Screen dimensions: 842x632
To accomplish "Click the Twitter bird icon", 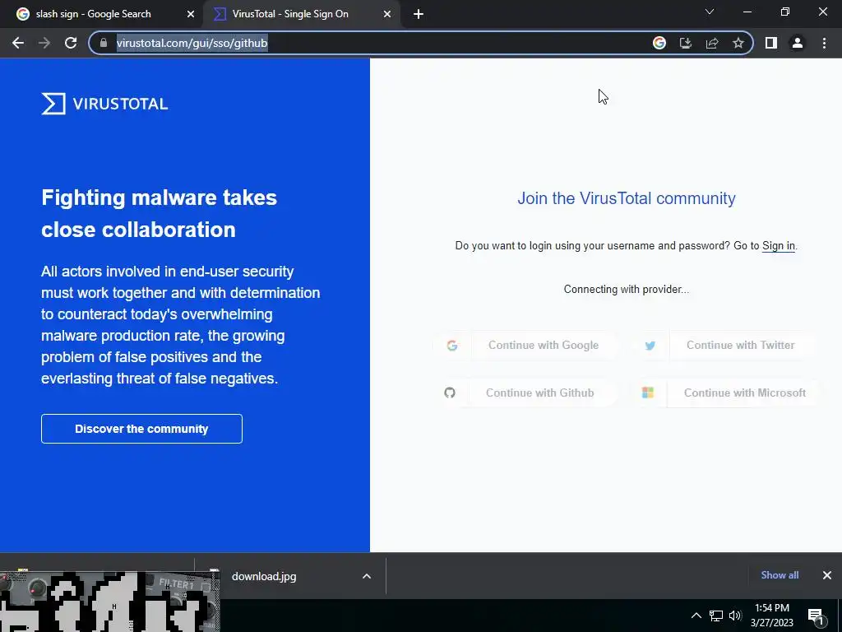I will click(650, 346).
